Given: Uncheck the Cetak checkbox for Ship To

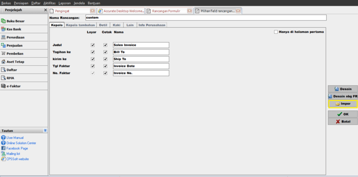Looking at the screenshot, I should point(105,59).
